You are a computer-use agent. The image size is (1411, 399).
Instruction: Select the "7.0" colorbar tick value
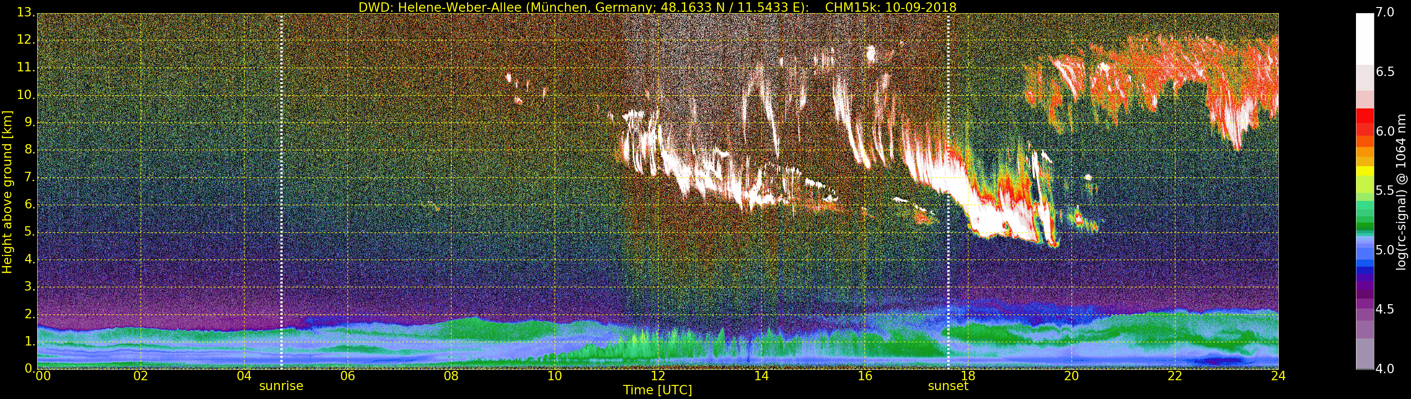point(1385,13)
